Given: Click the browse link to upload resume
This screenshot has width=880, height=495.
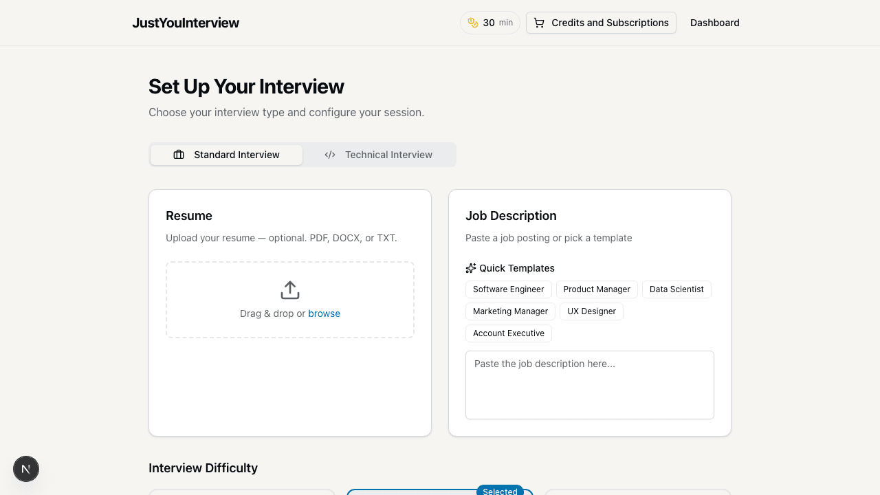Looking at the screenshot, I should point(324,313).
